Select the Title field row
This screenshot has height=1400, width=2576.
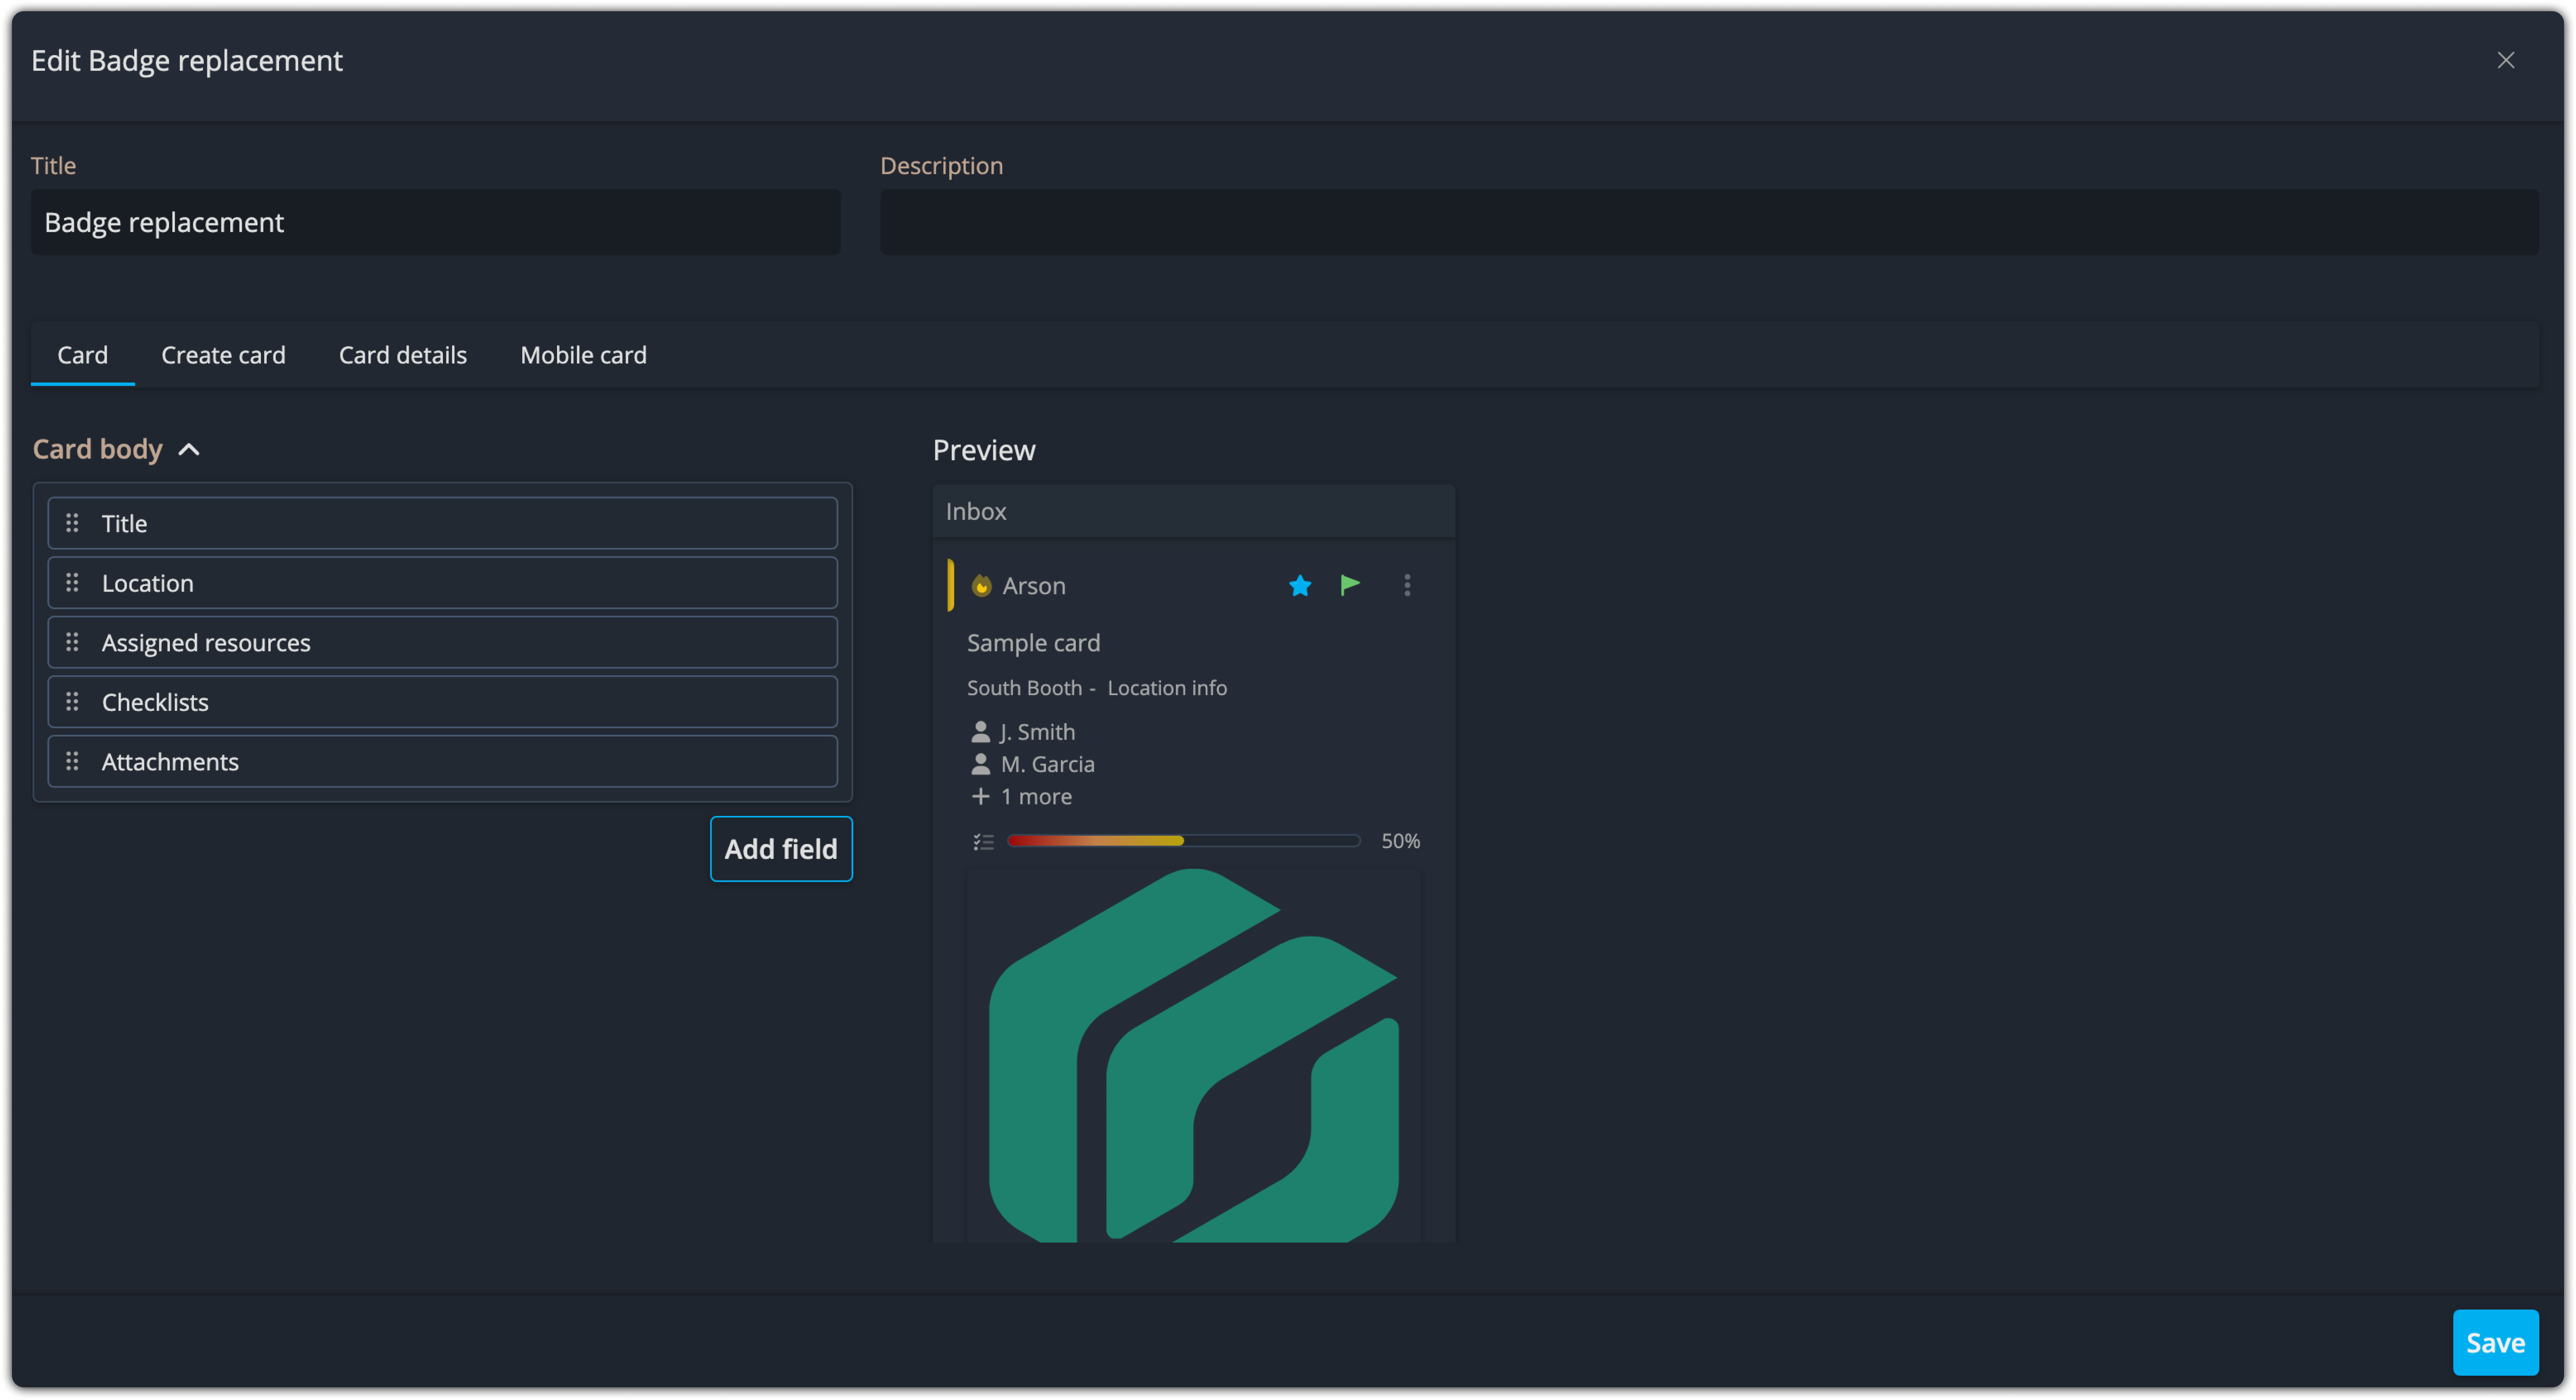point(442,523)
